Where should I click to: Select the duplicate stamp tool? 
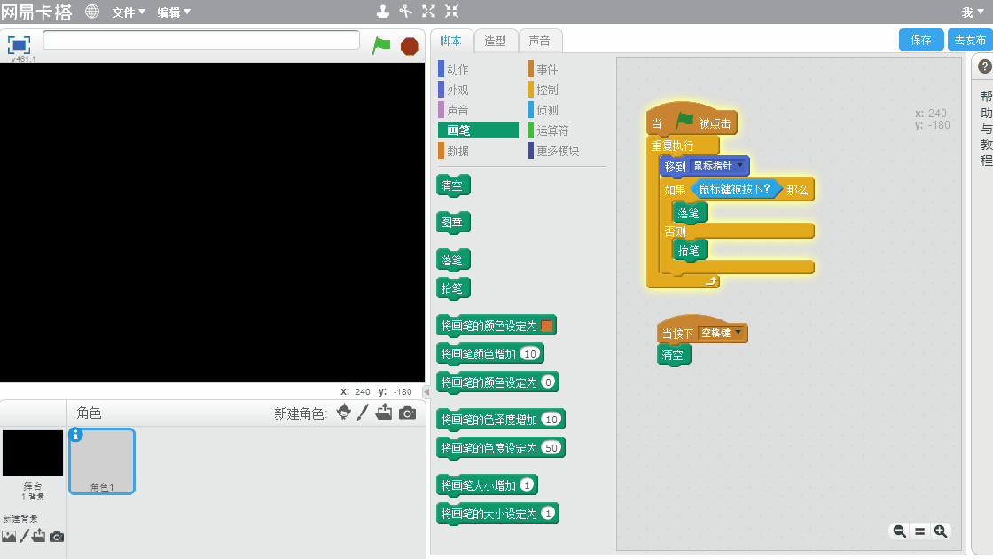click(x=382, y=11)
